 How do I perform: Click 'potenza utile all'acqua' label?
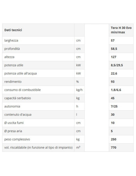click(x=20, y=74)
